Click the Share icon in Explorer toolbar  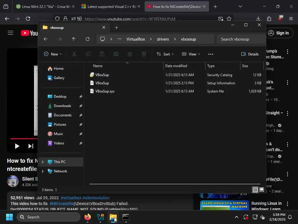click(x=130, y=54)
